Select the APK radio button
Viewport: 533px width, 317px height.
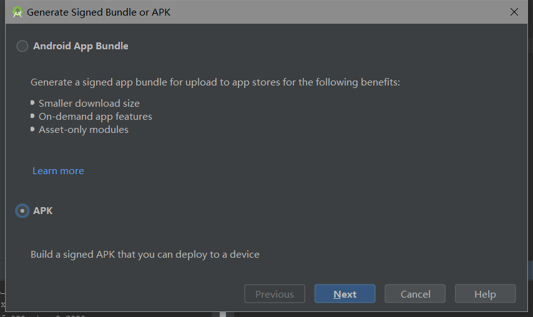tap(22, 211)
